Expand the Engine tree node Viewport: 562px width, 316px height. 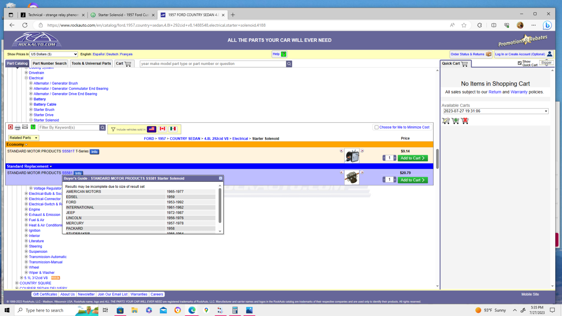(26, 209)
